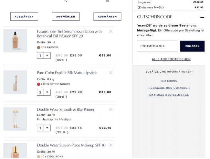The width and height of the screenshot is (210, 159).
Task: Open the Silk Matte Lipstick product thumbnail
Action: (15, 82)
